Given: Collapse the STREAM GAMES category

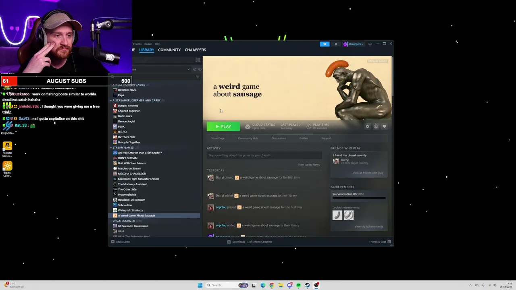Looking at the screenshot, I should (x=123, y=147).
